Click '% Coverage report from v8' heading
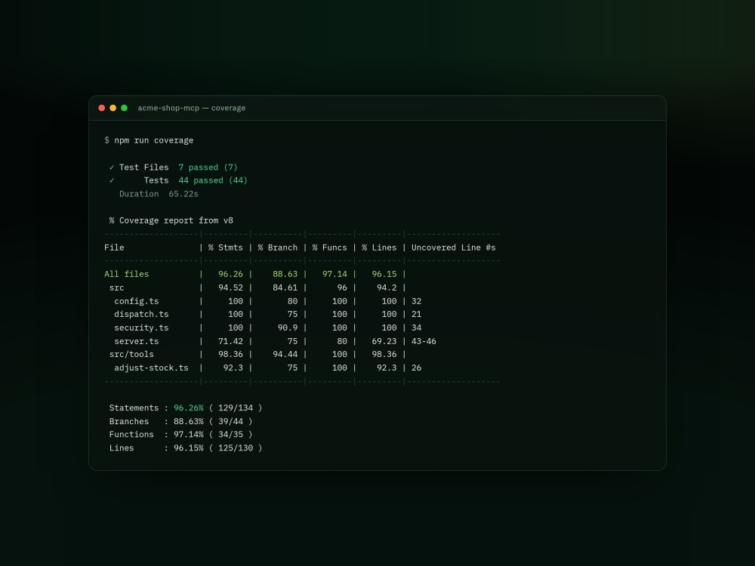This screenshot has width=755, height=566. coord(171,220)
